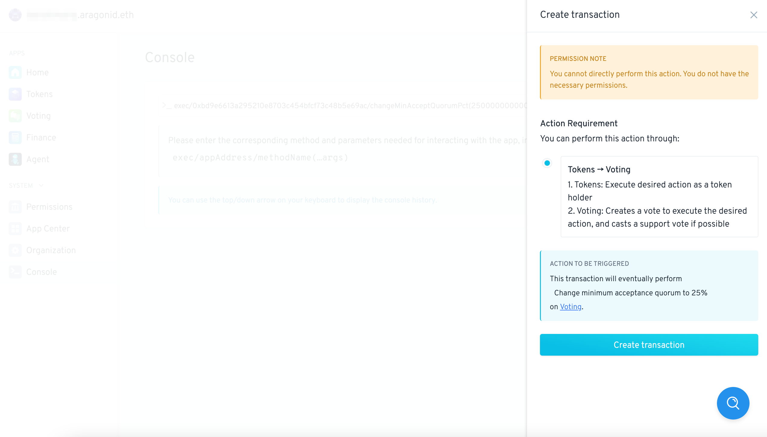Image resolution: width=767 pixels, height=437 pixels.
Task: Click the App Center grid icon
Action: 15,228
